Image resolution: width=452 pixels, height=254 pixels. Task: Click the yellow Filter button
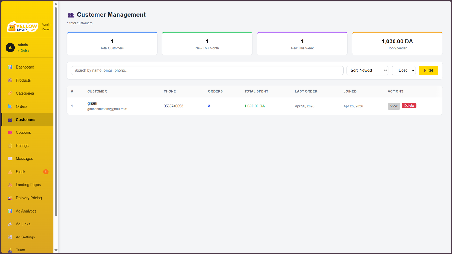pyautogui.click(x=428, y=71)
